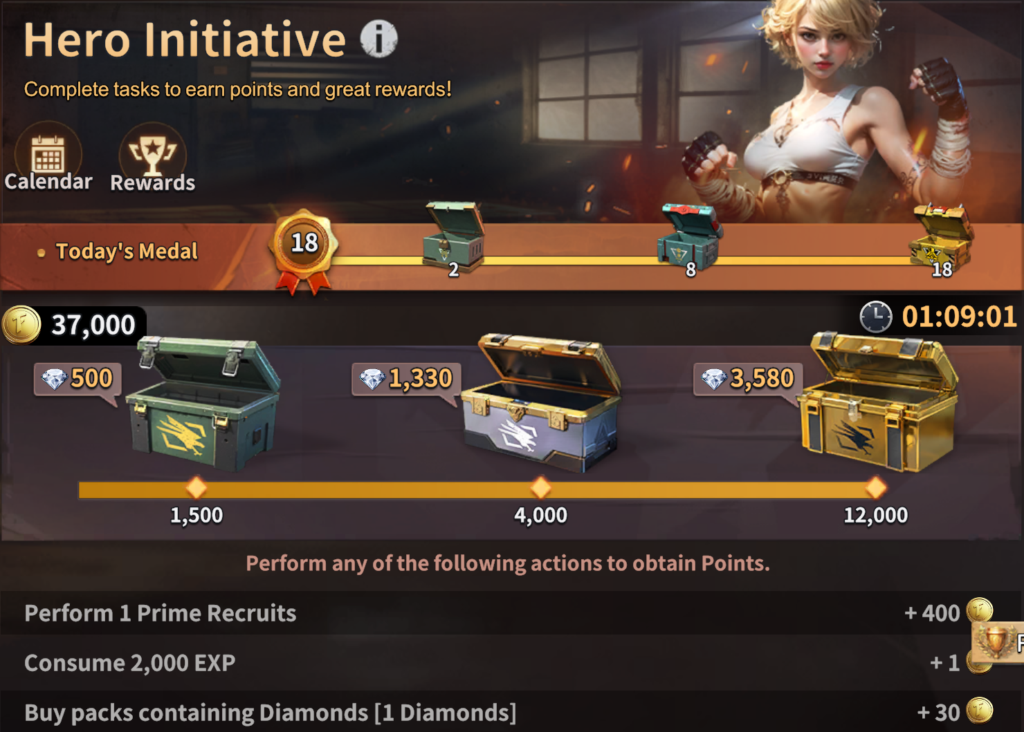The width and height of the screenshot is (1024, 732).
Task: Tap the gold coin icon beside 37,000
Action: tap(21, 324)
